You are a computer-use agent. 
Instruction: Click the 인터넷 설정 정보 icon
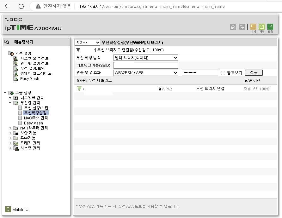(15, 63)
